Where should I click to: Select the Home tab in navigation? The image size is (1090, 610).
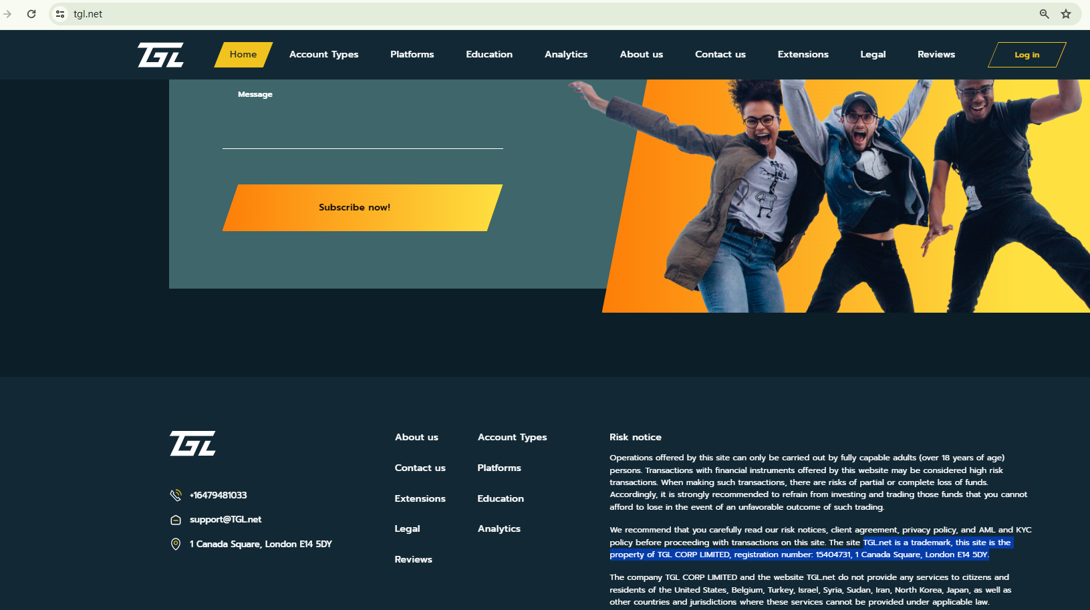pos(243,55)
